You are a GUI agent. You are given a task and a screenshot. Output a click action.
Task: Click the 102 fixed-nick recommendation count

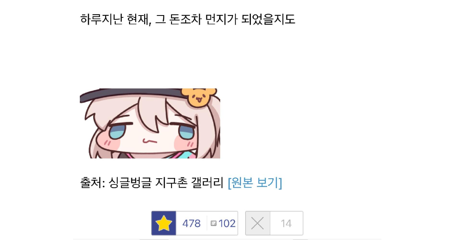[x=227, y=223]
